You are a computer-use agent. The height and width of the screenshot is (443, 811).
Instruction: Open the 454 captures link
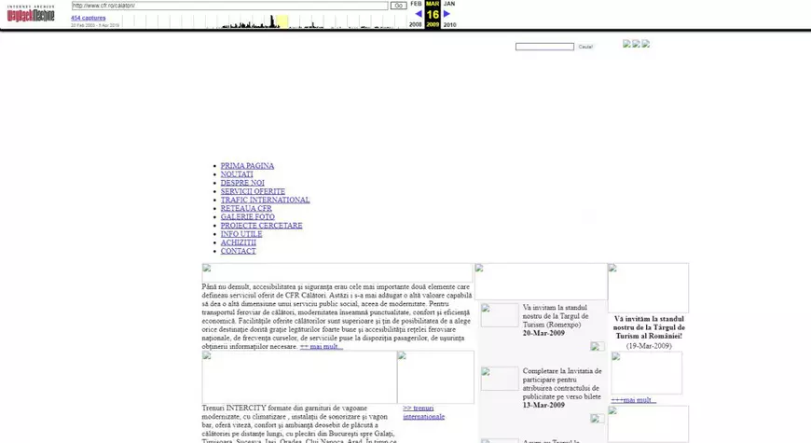[88, 18]
